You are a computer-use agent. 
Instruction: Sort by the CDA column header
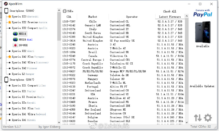[69, 17]
